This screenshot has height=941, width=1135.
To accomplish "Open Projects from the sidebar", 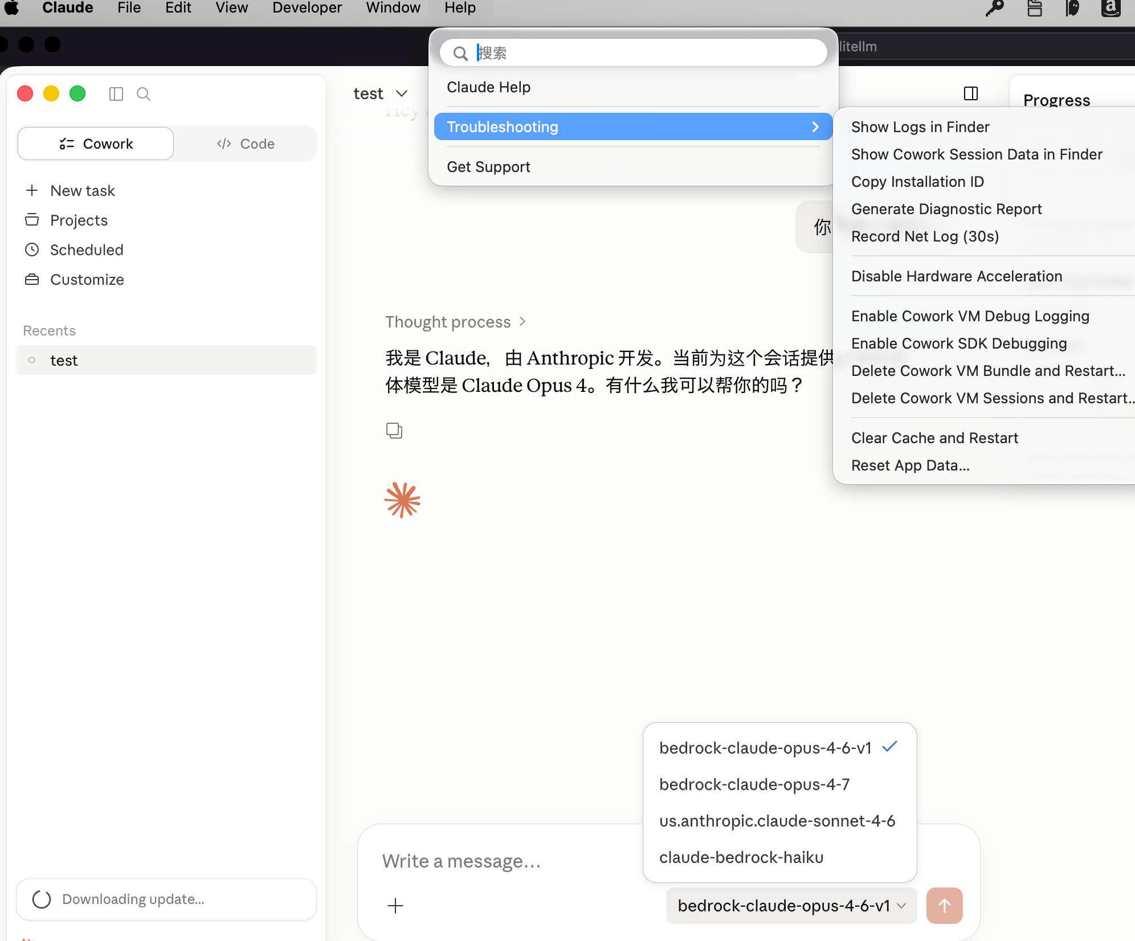I will [x=79, y=220].
